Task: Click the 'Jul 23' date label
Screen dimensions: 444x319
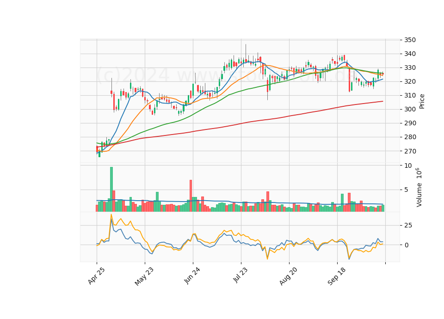Action: (240, 275)
